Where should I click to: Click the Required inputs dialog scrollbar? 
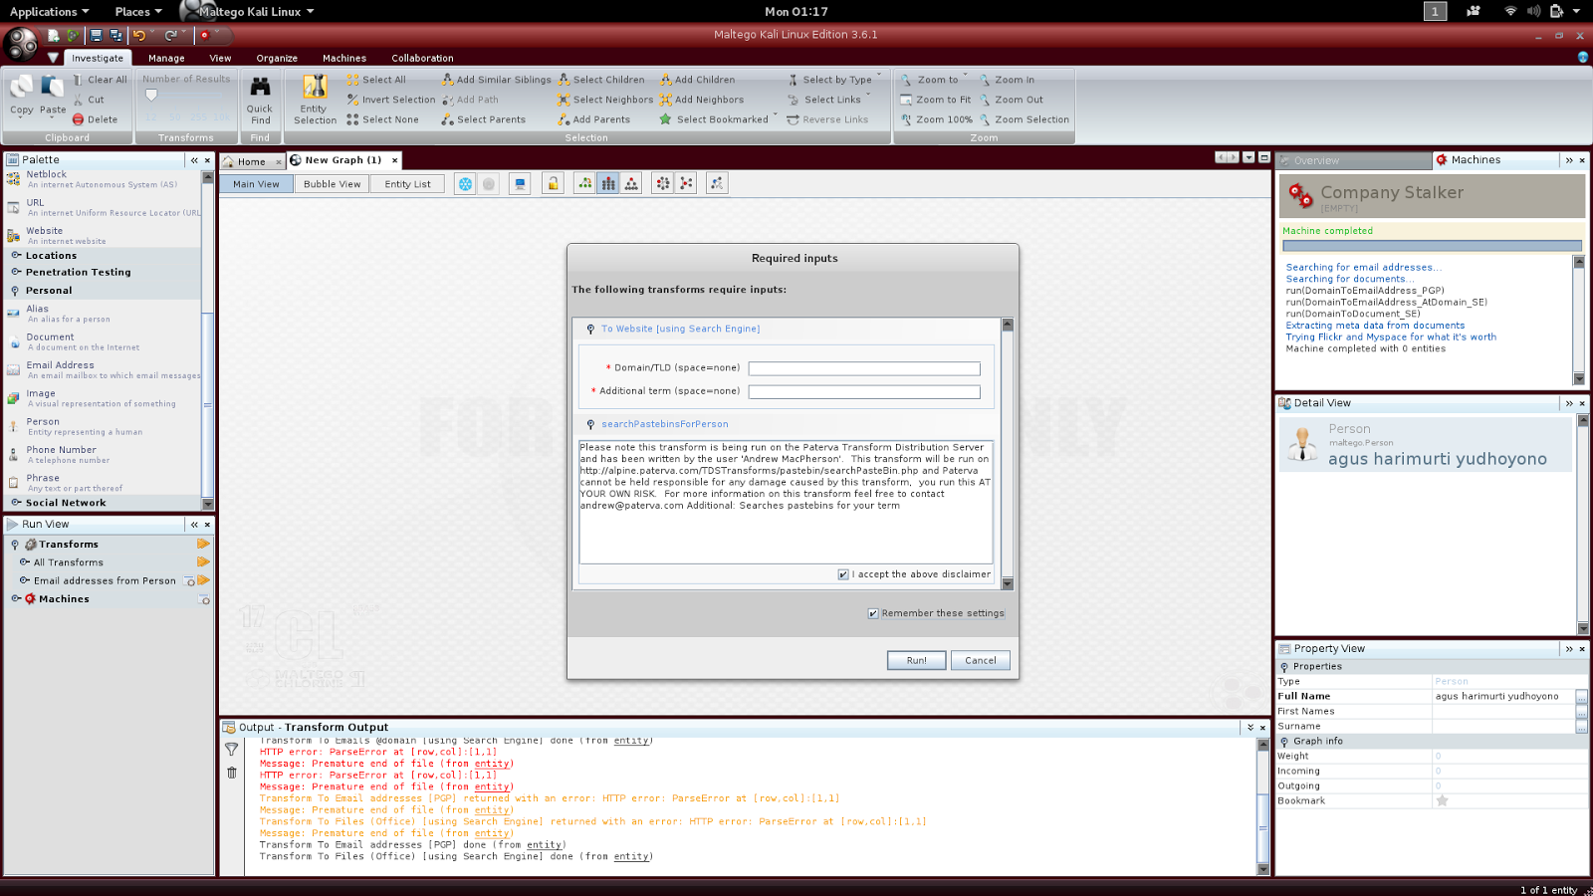click(x=1008, y=454)
